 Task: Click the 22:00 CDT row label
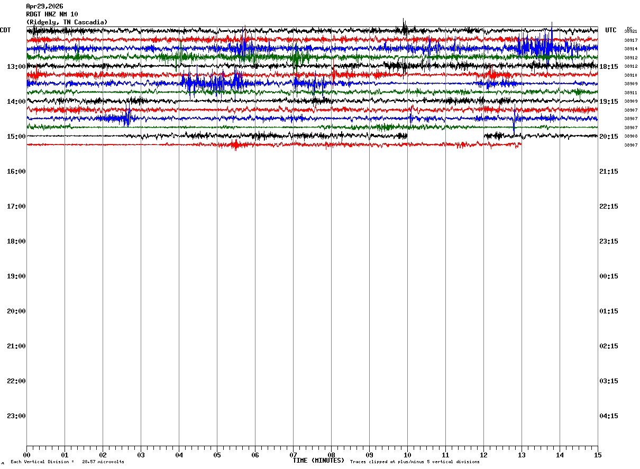coord(16,381)
